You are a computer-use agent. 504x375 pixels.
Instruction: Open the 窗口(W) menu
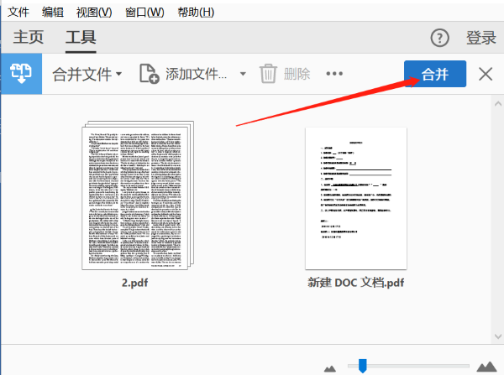click(143, 12)
